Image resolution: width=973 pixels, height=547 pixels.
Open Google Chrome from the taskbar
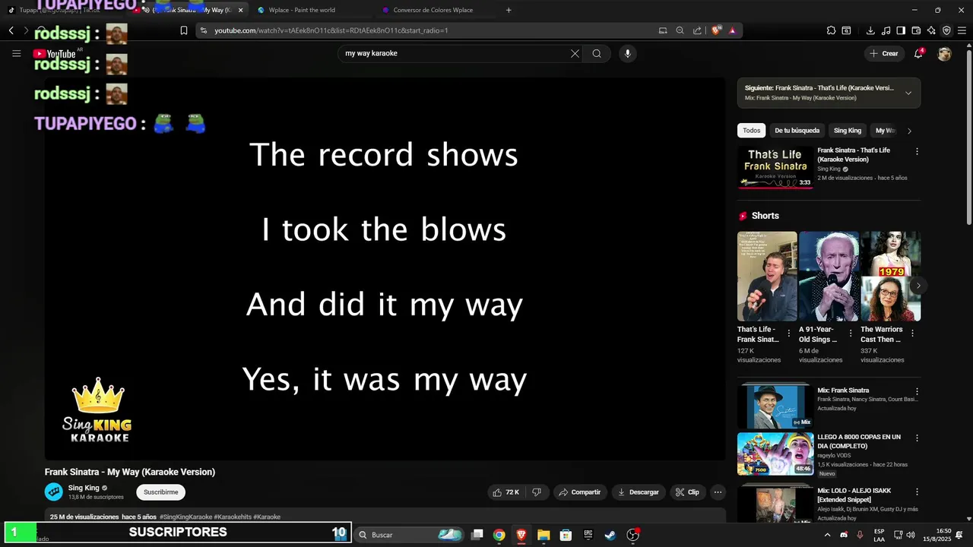[499, 535]
